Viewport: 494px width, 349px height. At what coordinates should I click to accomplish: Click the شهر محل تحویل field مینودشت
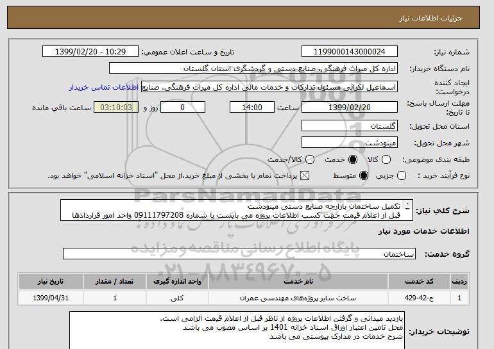click(x=350, y=142)
